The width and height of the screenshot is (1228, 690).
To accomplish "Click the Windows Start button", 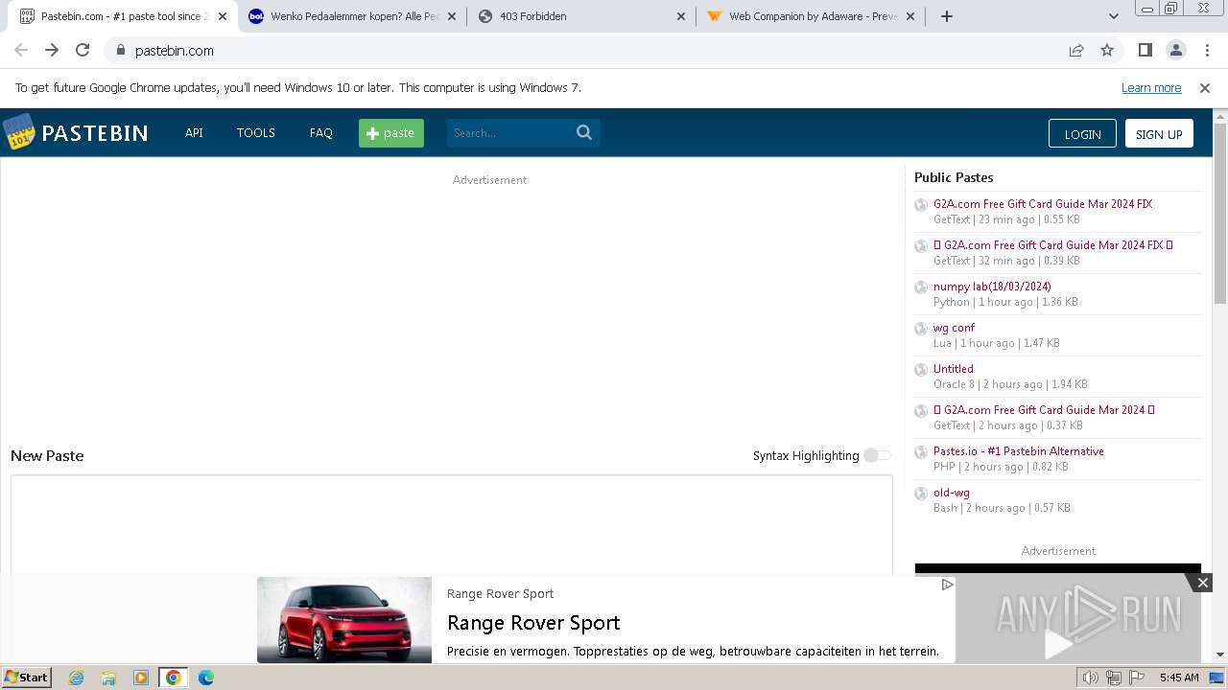I will coord(27,678).
